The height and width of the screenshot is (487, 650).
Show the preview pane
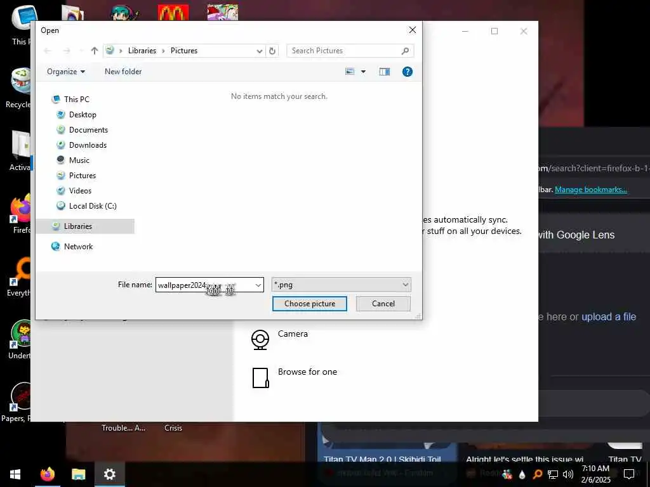(385, 72)
